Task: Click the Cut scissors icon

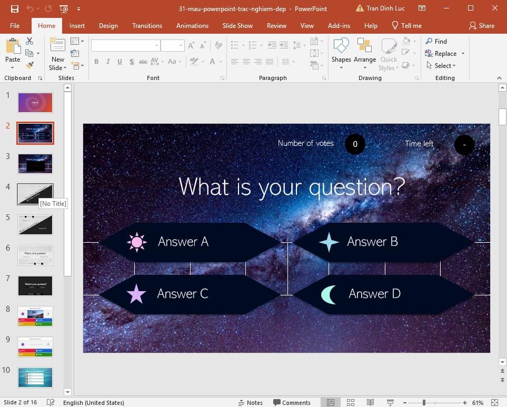Action: pos(29,41)
